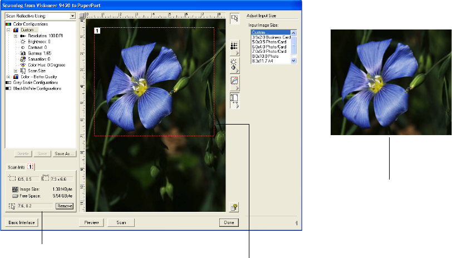Viewport: 452px width, 258px height.
Task: Click the help icon below the preview
Action: (234, 207)
